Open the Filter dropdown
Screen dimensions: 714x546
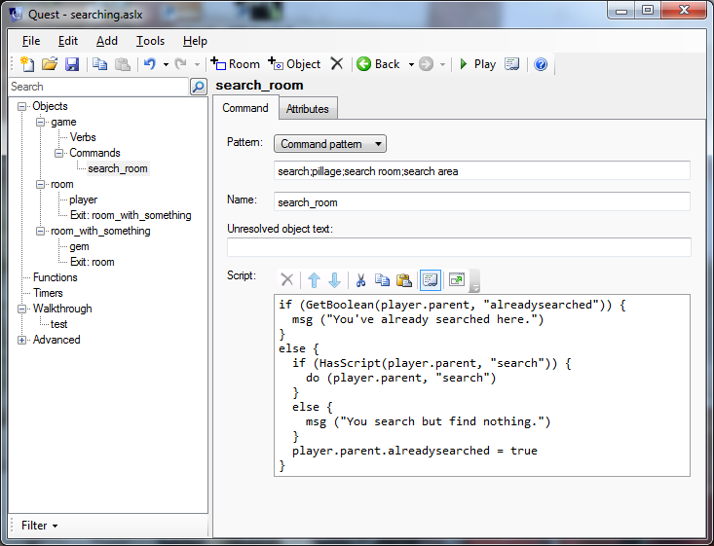coord(39,526)
